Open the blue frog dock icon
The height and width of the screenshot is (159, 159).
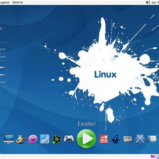tap(116, 139)
